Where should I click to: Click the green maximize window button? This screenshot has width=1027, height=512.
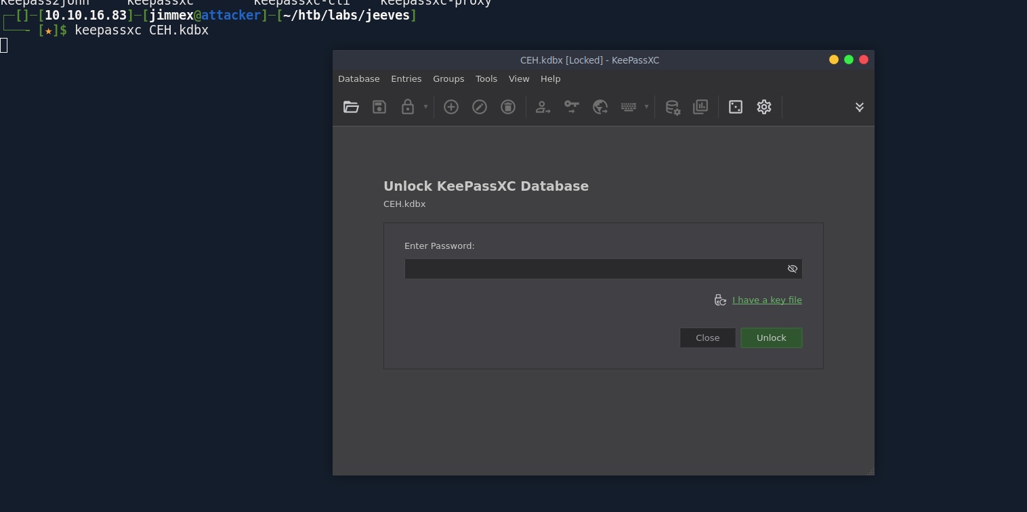(x=849, y=60)
